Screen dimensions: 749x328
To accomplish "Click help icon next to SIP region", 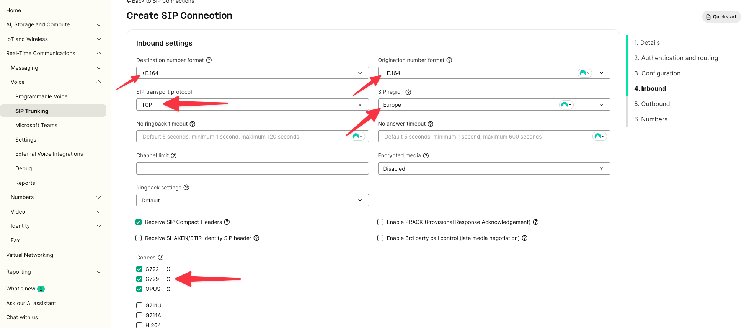I will (x=408, y=92).
